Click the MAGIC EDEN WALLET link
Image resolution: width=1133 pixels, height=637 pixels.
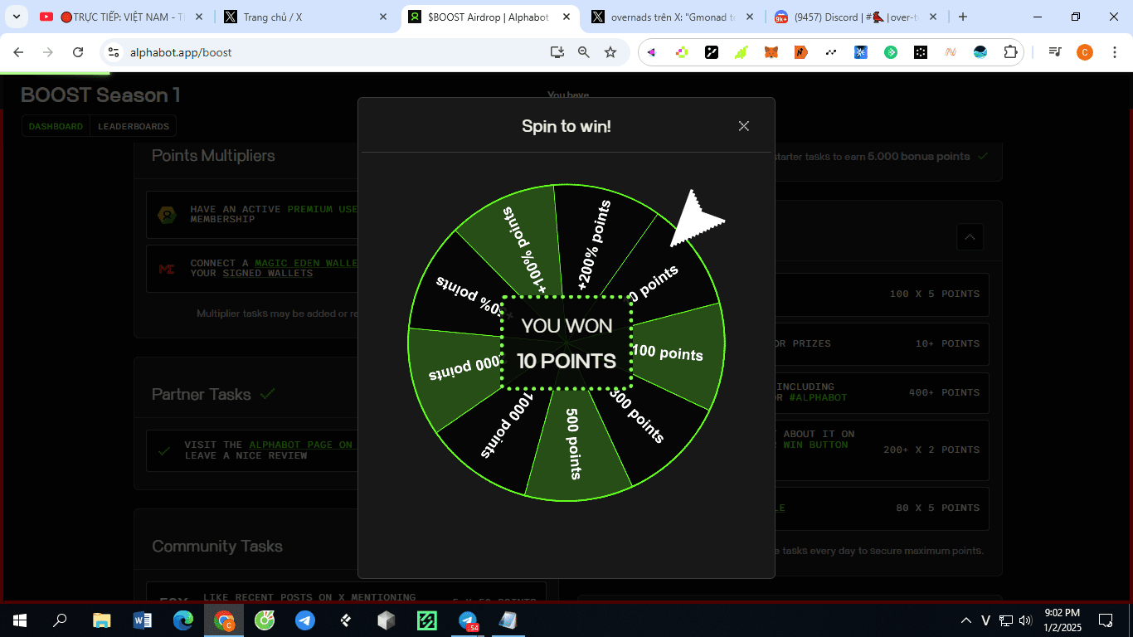(x=306, y=263)
